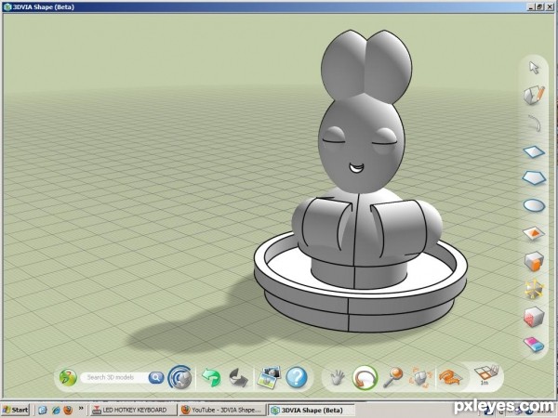This screenshot has width=558, height=418.
Task: Select the polygon shape tool
Action: (x=534, y=177)
